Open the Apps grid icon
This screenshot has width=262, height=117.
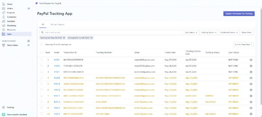point(4,34)
